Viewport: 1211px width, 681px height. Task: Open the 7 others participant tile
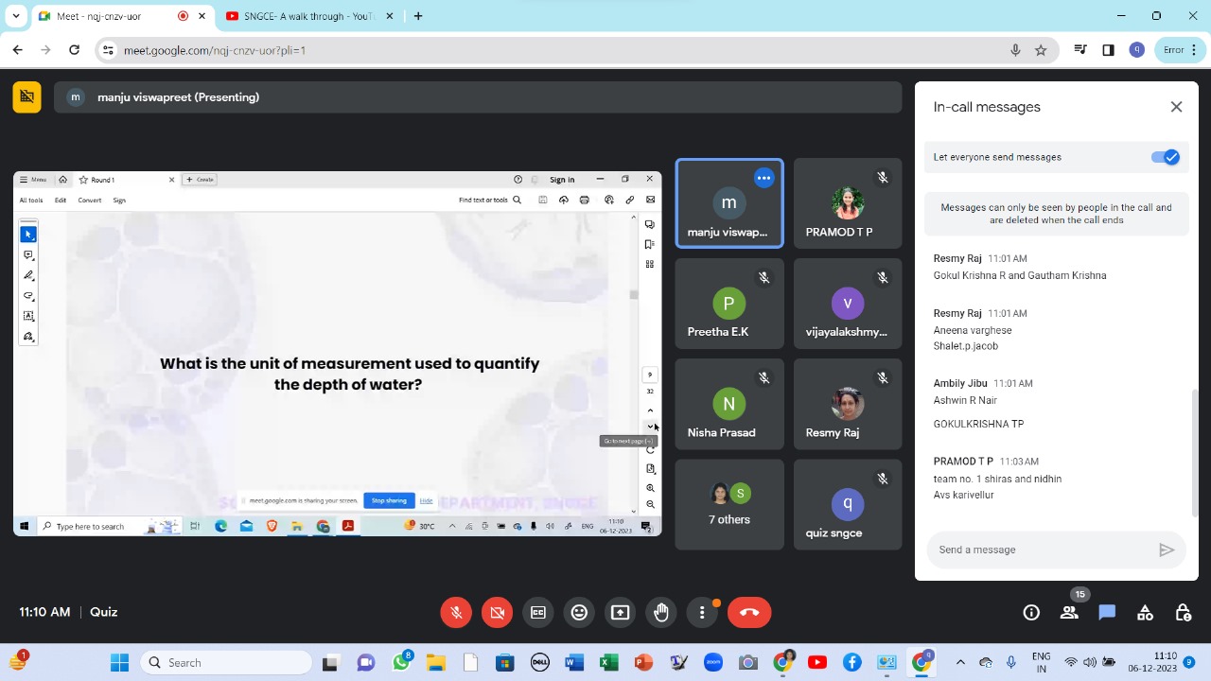[729, 504]
